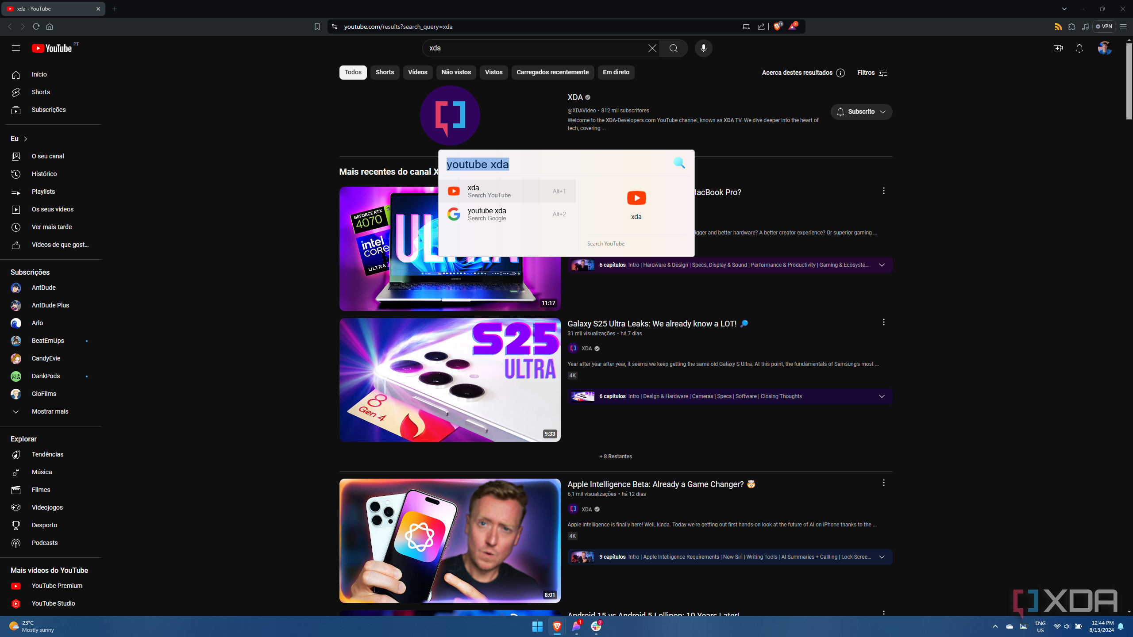Click the voice search microphone icon
1133x637 pixels.
coord(703,48)
